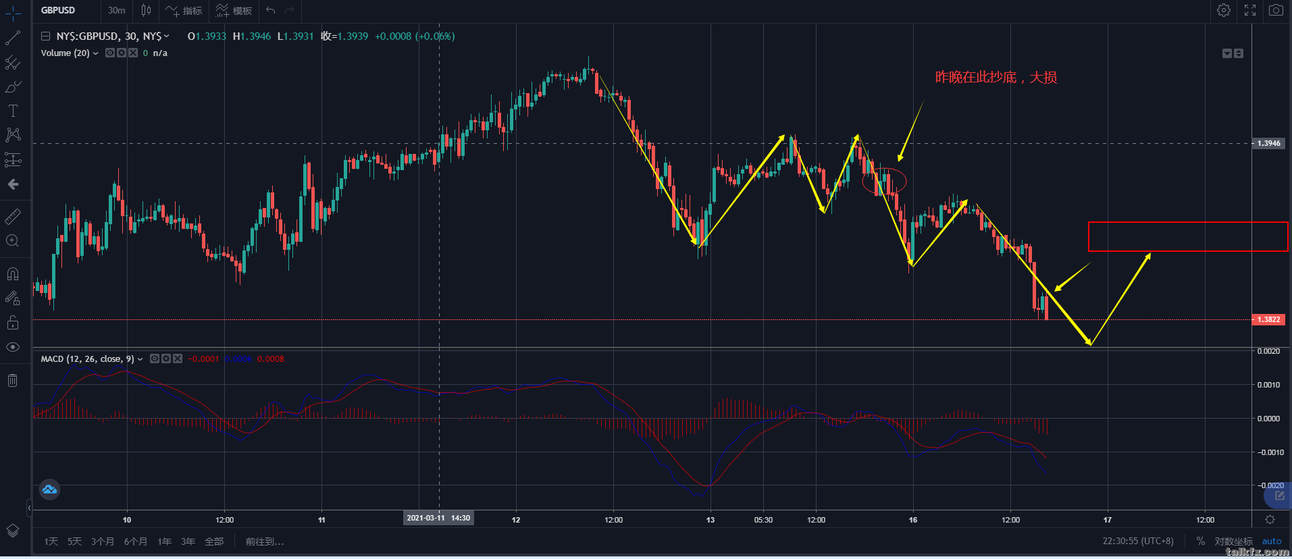Toggle the % percentage scale
The height and width of the screenshot is (559, 1292).
[x=1200, y=541]
